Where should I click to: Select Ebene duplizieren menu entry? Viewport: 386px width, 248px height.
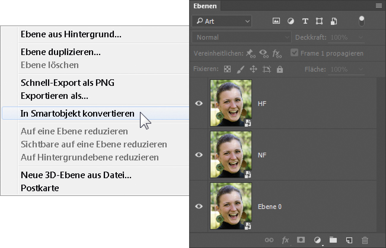click(x=61, y=52)
